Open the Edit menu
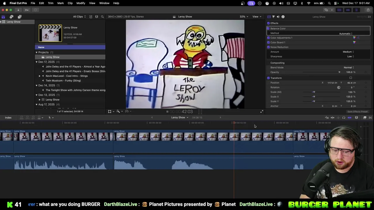374x210 pixels. (41, 3)
